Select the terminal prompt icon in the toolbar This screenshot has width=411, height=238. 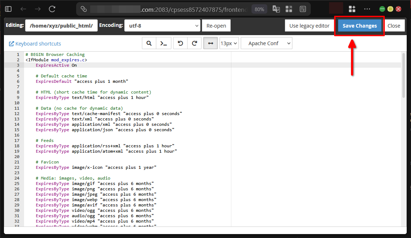point(164,43)
